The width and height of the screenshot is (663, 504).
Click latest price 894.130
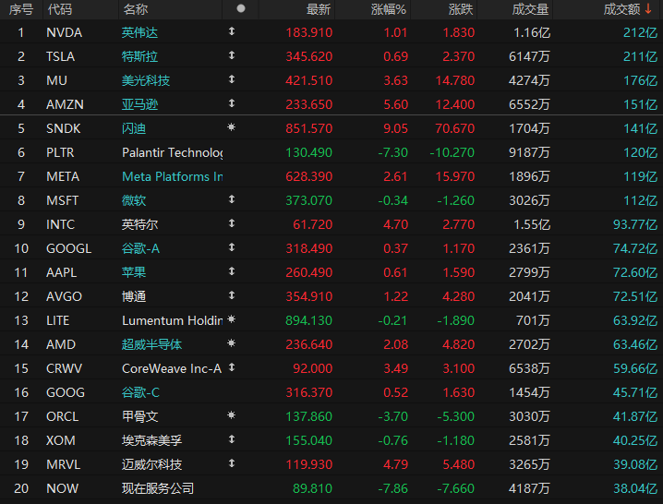point(309,320)
